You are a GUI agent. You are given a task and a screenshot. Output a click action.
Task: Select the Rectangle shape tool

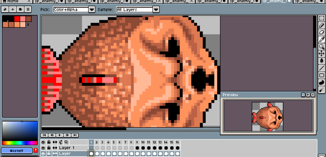click(321, 75)
